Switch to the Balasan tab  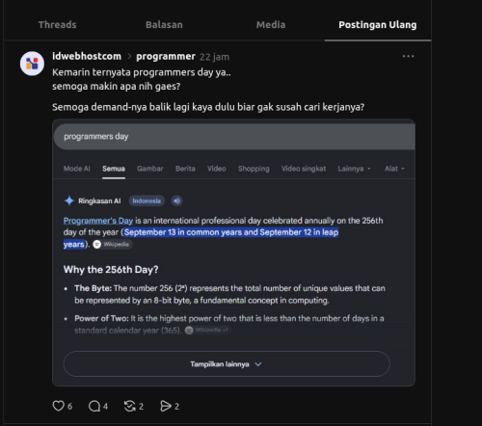pyautogui.click(x=164, y=25)
